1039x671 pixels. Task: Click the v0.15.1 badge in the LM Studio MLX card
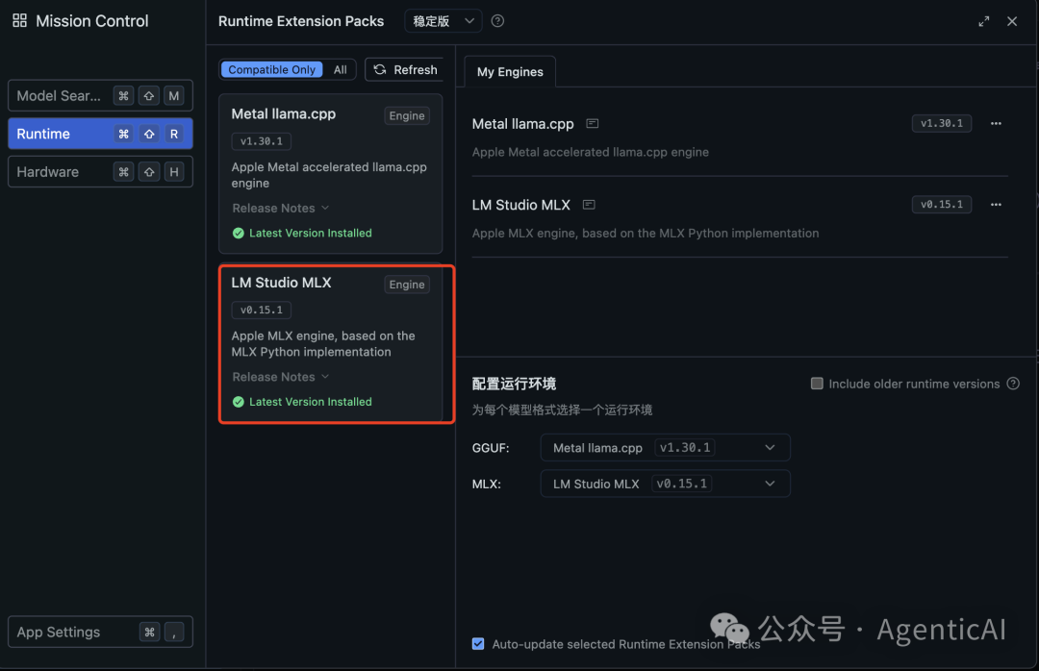(261, 310)
